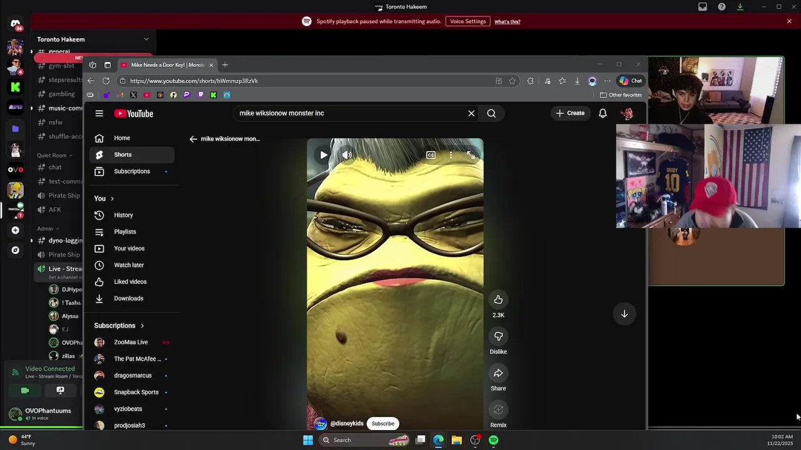
Task: Refresh the browser page
Action: click(x=106, y=81)
